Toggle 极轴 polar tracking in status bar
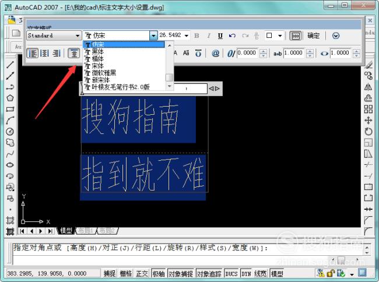Viewport: 379px width, 282px height. click(159, 273)
